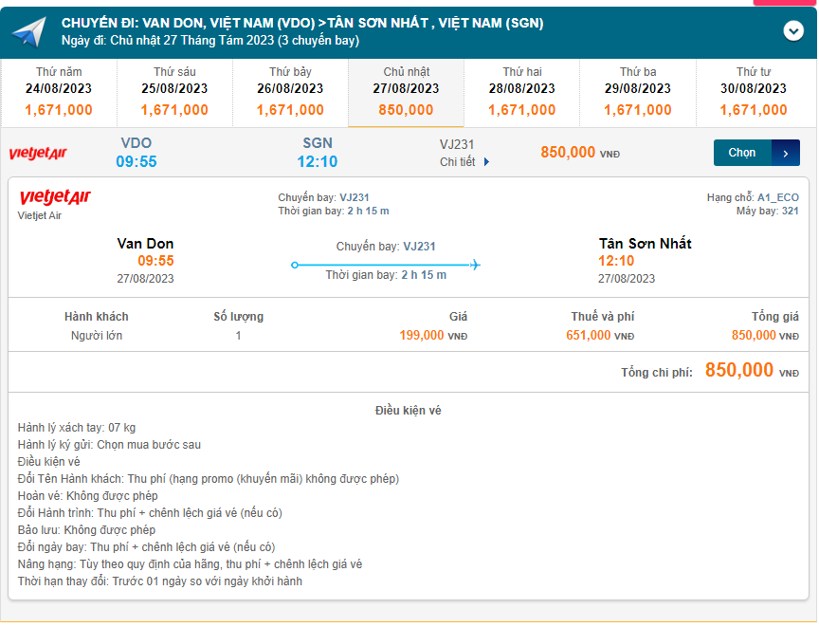
Task: Click the arrow on the Chọn button
Action: click(x=786, y=153)
